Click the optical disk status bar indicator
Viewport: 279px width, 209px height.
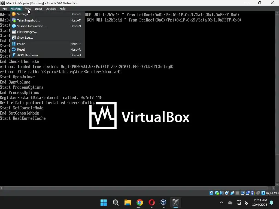217,193
